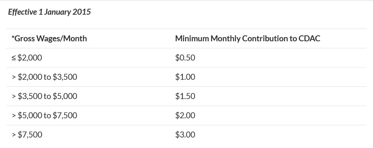373x148 pixels.
Task: Click 'Minimum Monthly Contribution to CDAC' header
Action: tap(247, 38)
